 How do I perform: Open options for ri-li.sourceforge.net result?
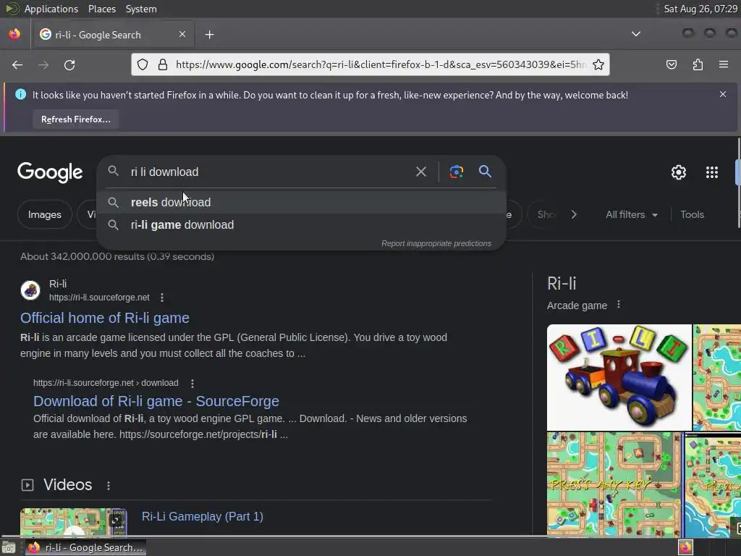click(x=162, y=298)
